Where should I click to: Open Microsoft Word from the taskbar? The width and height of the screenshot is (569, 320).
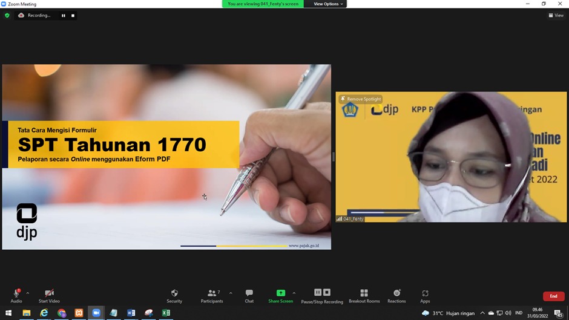[131, 313]
